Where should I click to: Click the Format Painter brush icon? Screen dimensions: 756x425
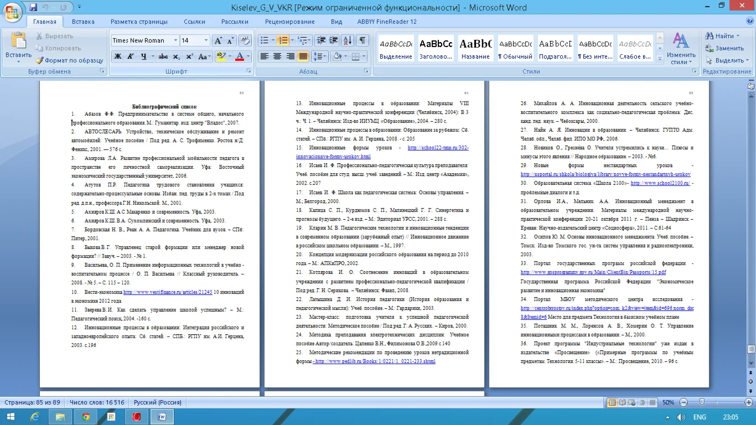pos(40,60)
